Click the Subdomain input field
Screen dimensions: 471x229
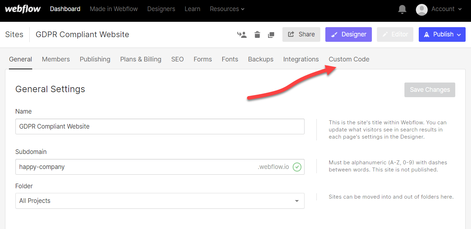pyautogui.click(x=160, y=167)
